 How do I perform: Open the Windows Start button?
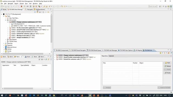click(x=2, y=95)
